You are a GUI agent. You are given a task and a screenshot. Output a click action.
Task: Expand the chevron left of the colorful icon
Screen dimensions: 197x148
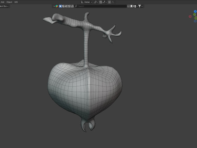click(54, 6)
